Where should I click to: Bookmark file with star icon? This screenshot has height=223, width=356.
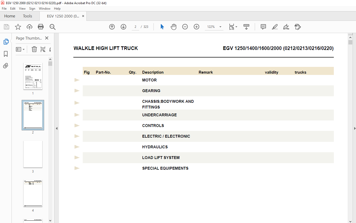pos(18,27)
